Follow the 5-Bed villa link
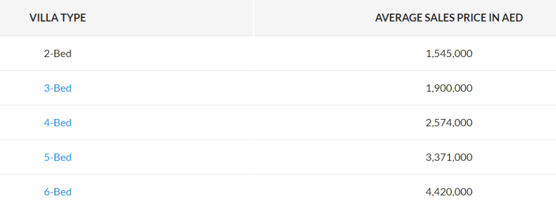 click(58, 157)
